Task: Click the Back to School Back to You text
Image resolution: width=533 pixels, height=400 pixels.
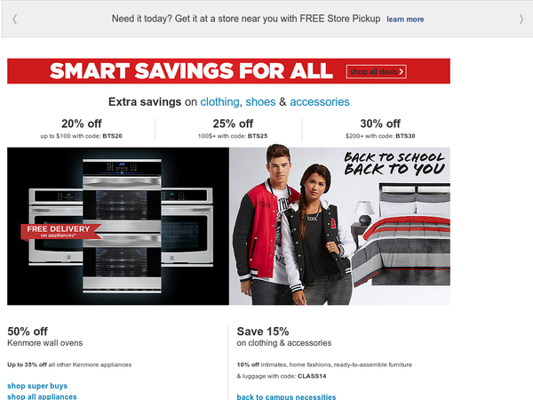Action: point(394,164)
